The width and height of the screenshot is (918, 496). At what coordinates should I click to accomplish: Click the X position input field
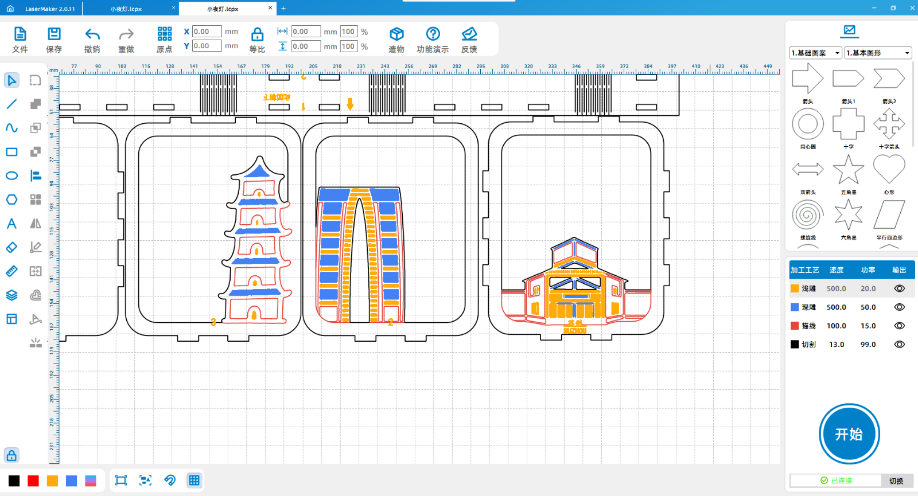[207, 32]
